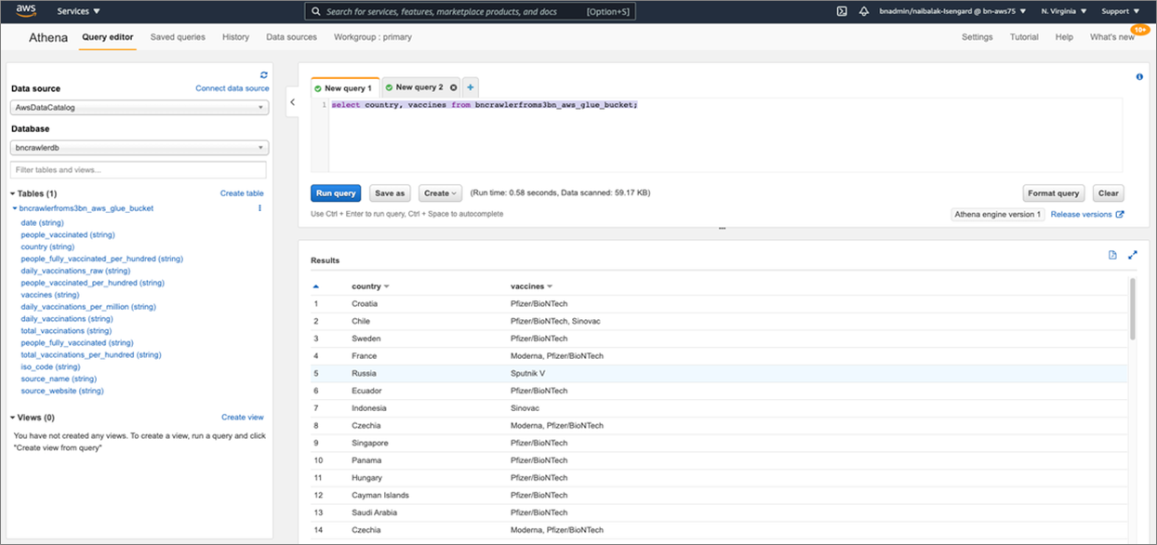1157x545 pixels.
Task: Open AWS CloudShell from the top bar
Action: [841, 11]
